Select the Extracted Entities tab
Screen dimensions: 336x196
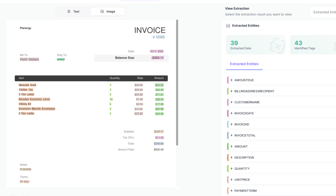(244, 64)
